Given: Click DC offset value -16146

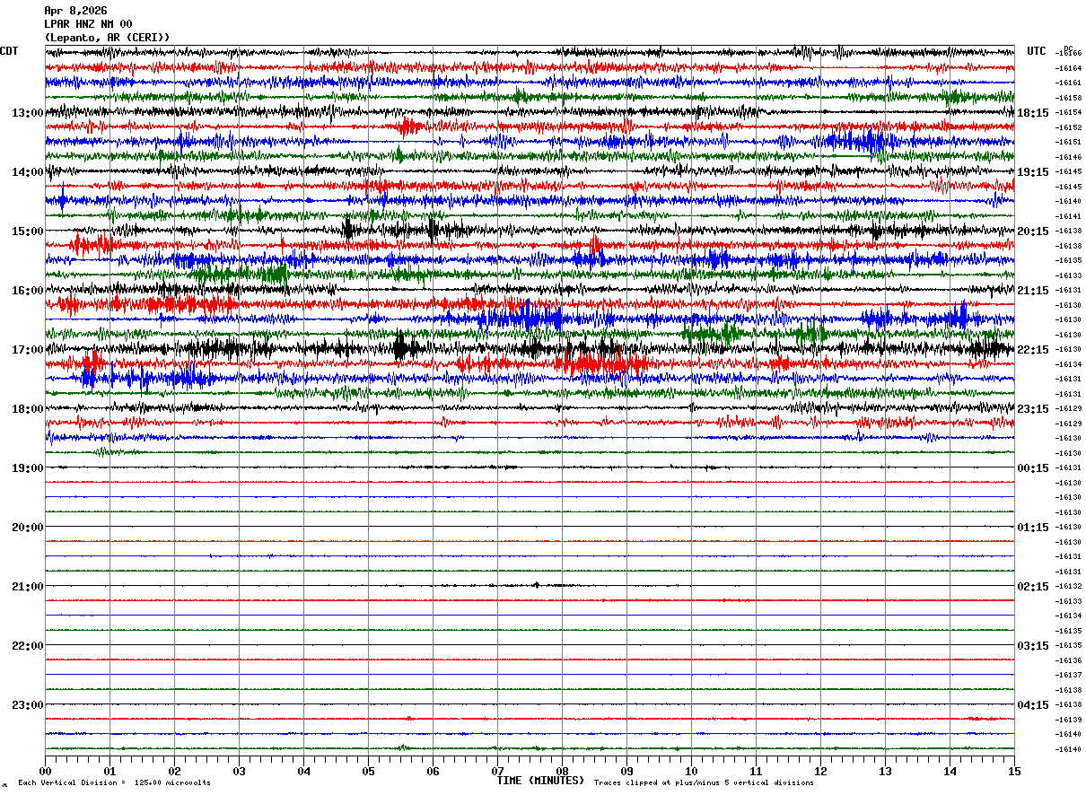Looking at the screenshot, I should [x=1068, y=157].
